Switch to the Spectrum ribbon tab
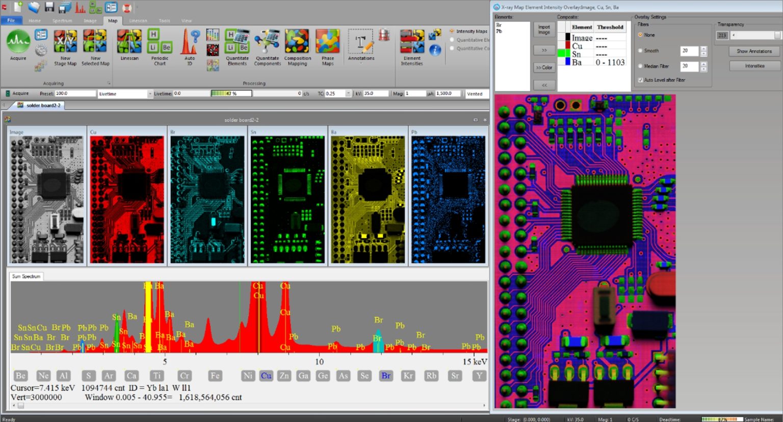Image resolution: width=783 pixels, height=422 pixels. pos(62,21)
